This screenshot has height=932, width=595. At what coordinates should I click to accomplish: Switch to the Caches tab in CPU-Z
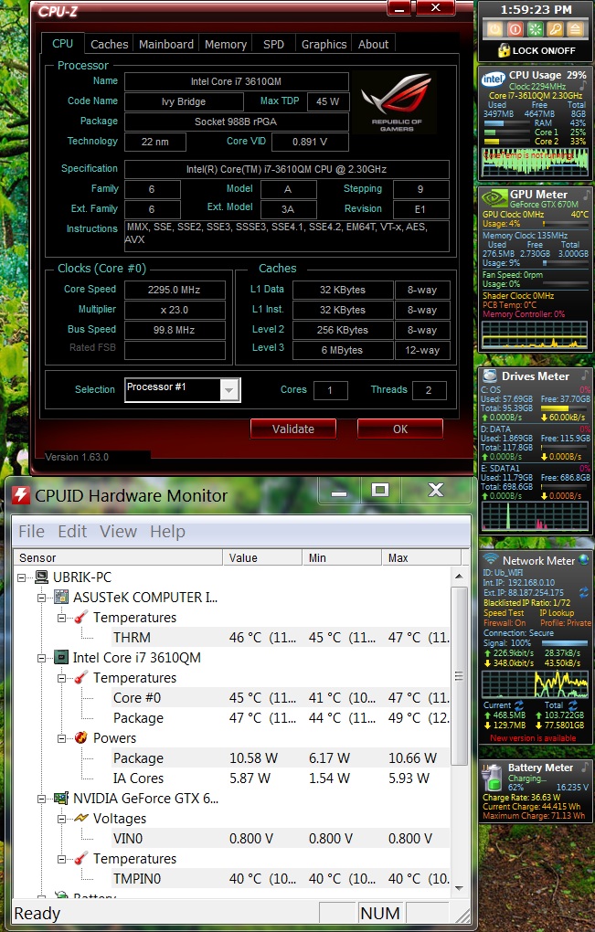(x=109, y=45)
